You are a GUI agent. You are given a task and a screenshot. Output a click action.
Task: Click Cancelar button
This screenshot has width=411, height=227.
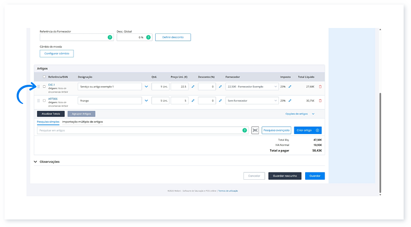[254, 176]
